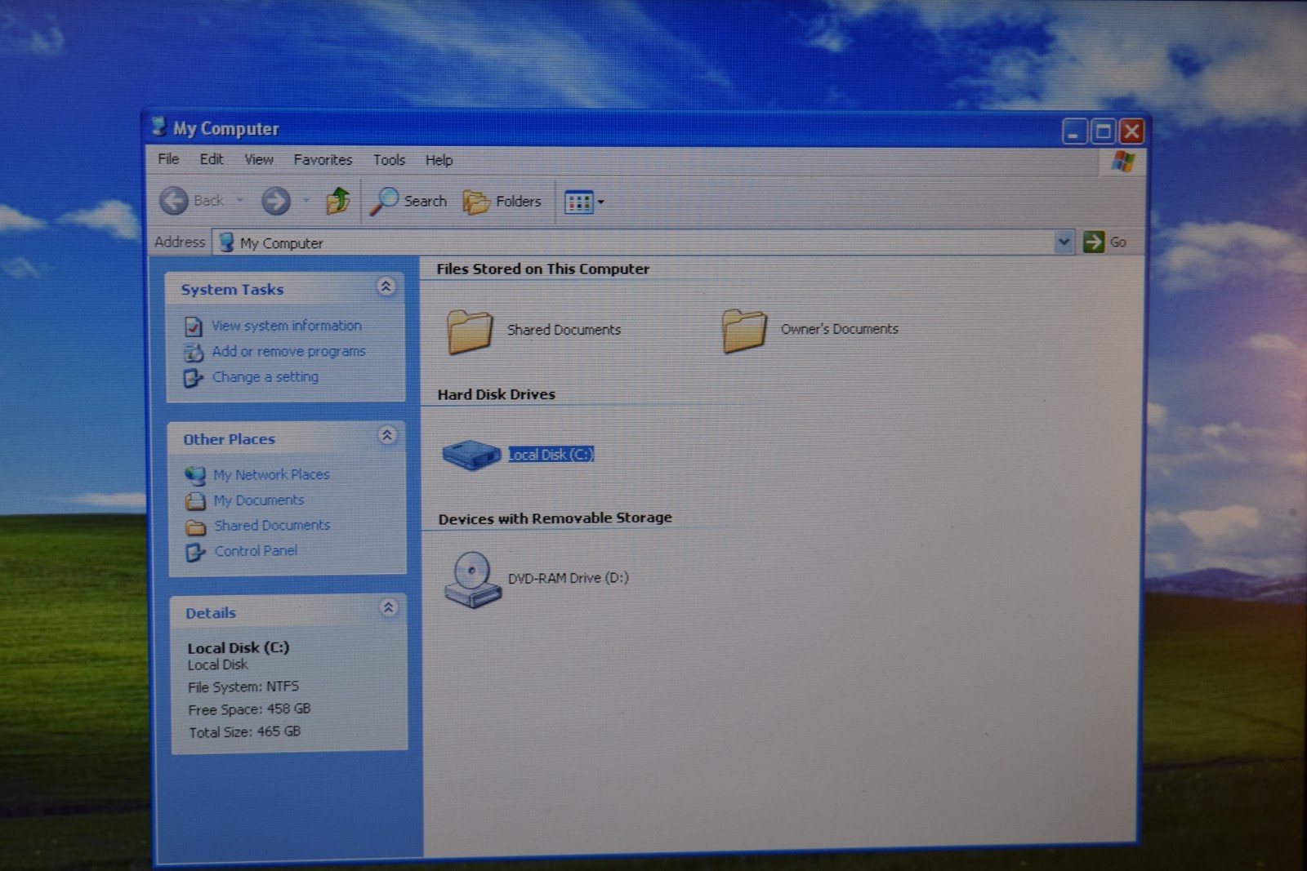1307x871 pixels.
Task: Click the Address bar field
Action: coord(644,242)
